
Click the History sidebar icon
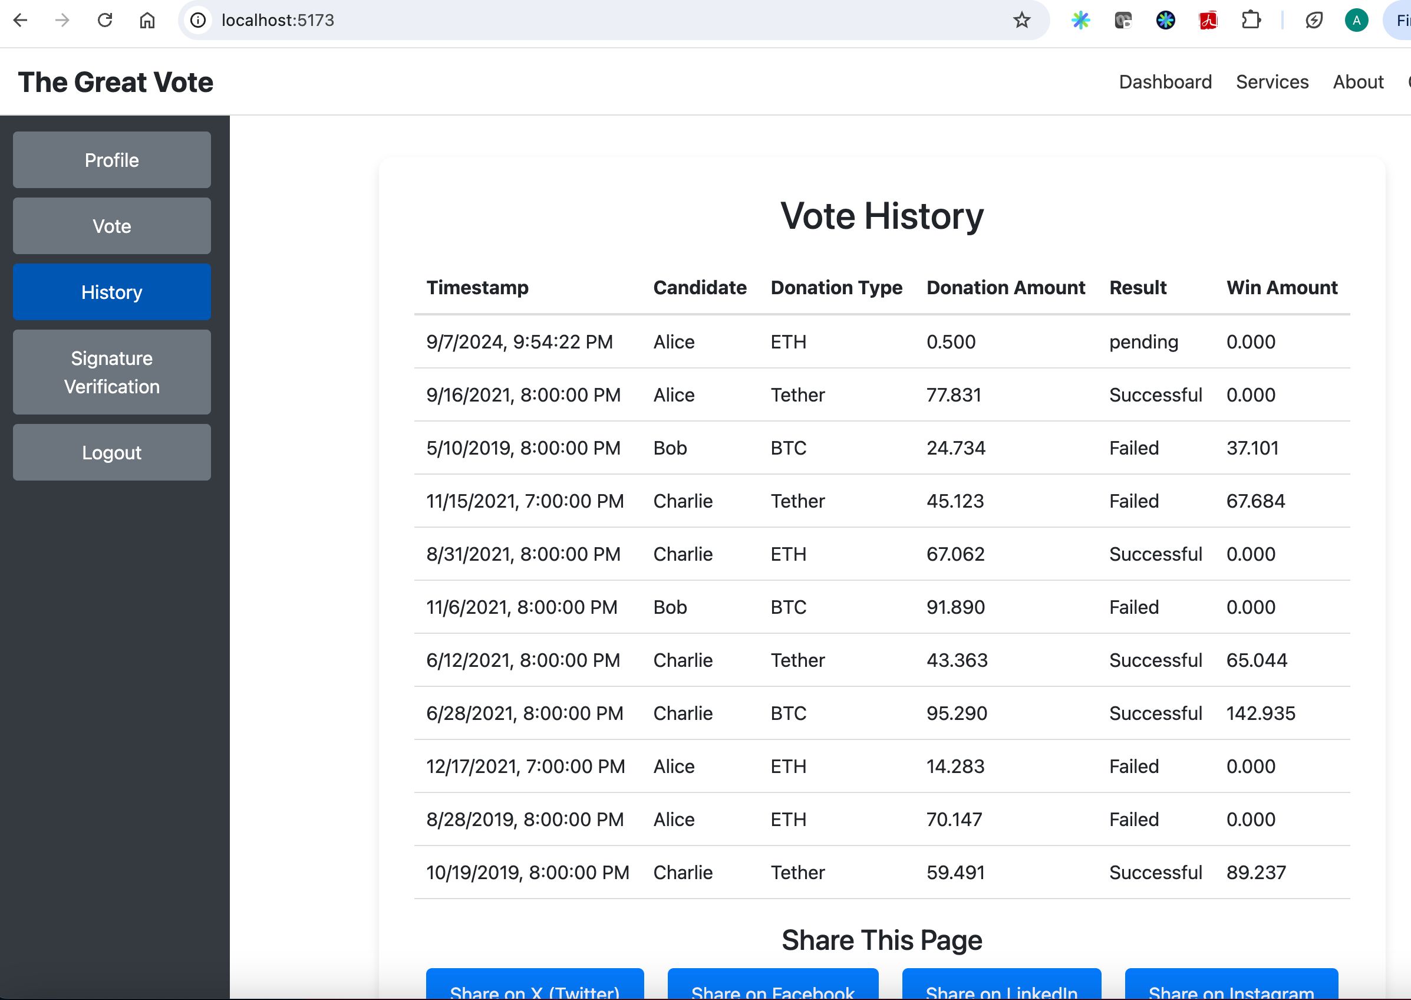111,292
